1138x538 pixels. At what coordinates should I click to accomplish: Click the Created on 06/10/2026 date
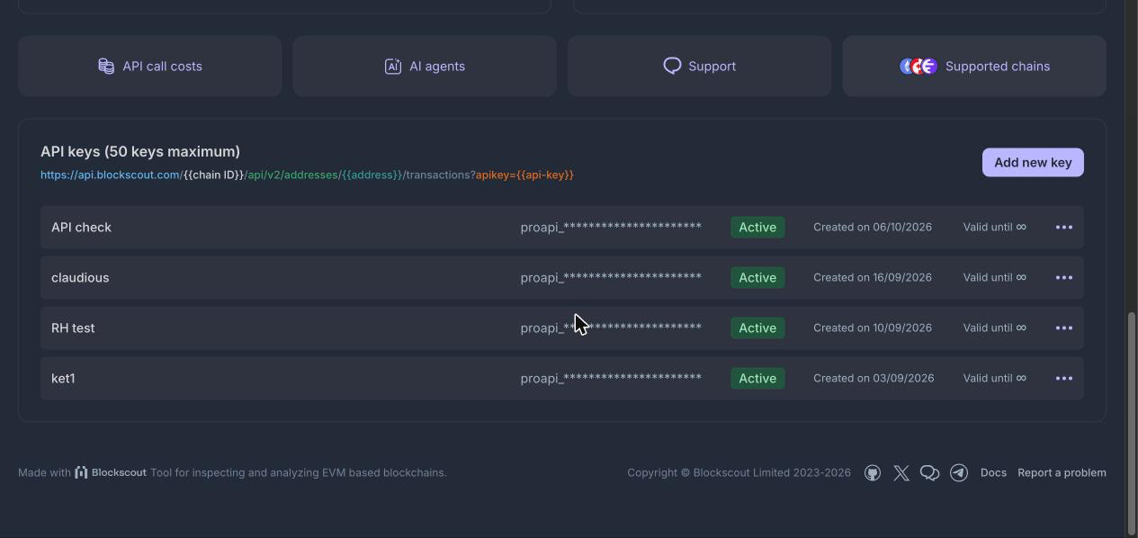pyautogui.click(x=873, y=227)
